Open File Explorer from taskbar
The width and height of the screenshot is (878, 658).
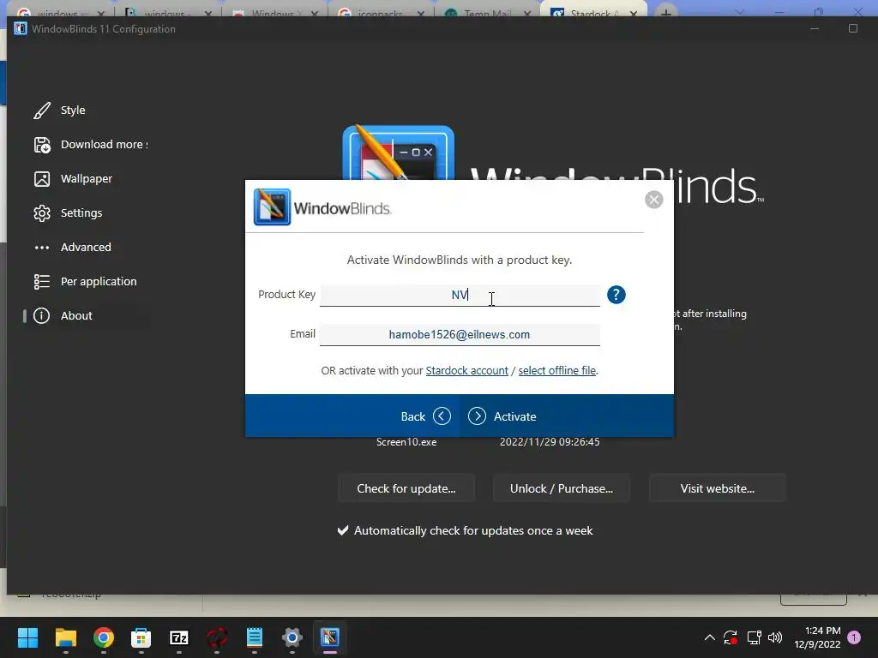click(65, 637)
